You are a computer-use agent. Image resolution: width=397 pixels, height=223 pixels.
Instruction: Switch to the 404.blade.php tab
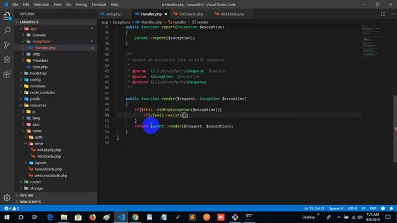[x=232, y=14]
